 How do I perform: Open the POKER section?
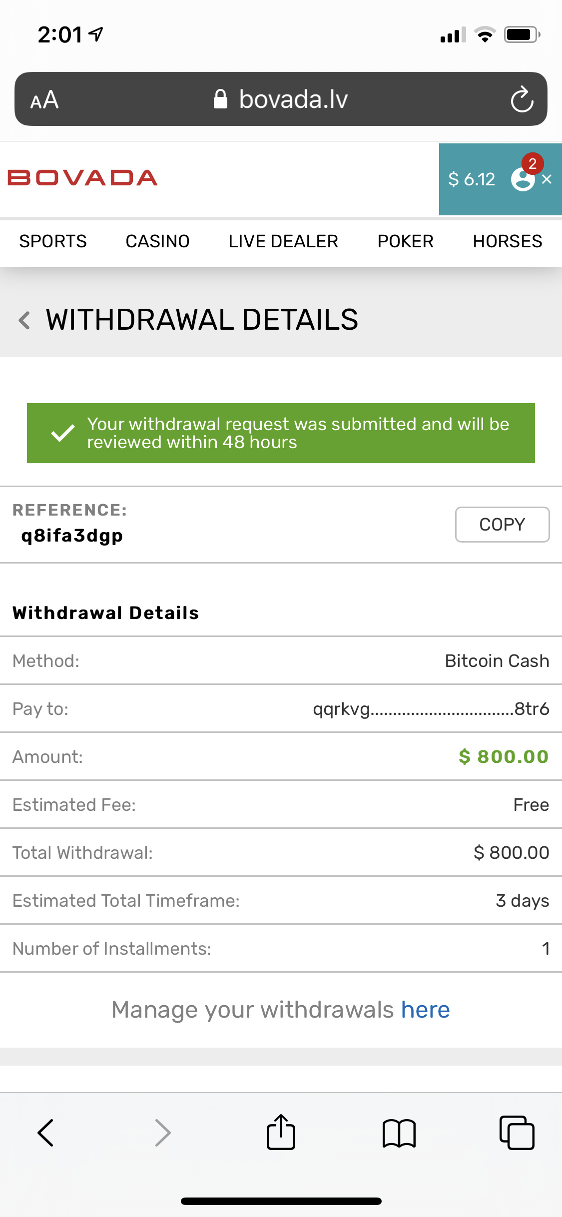click(405, 241)
